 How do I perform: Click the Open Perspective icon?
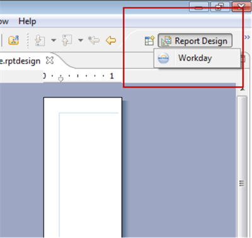149,40
